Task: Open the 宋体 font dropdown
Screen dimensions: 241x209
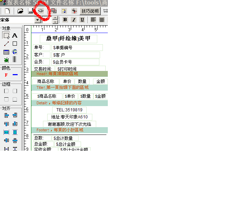Action: click(38, 20)
